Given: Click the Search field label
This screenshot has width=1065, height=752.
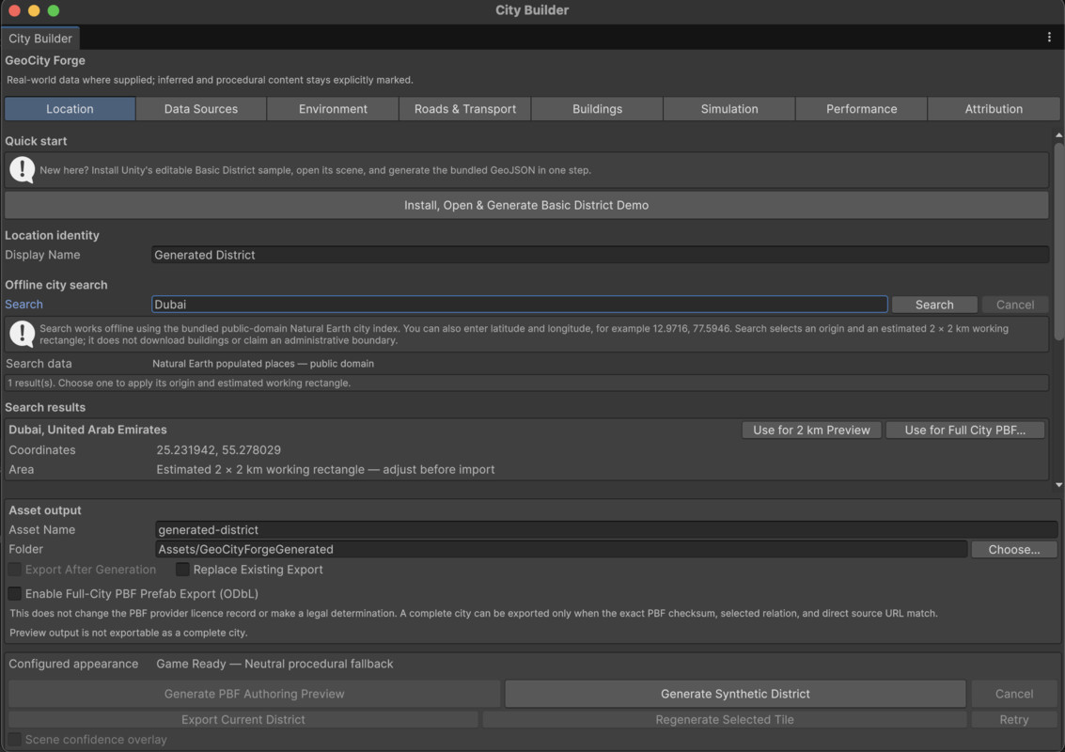Looking at the screenshot, I should [23, 305].
